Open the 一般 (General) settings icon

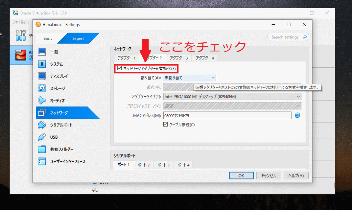click(42, 52)
